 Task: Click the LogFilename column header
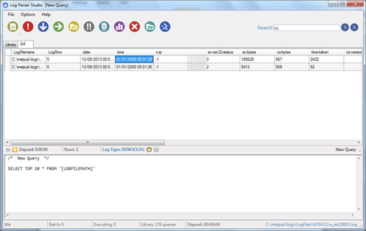pos(28,52)
